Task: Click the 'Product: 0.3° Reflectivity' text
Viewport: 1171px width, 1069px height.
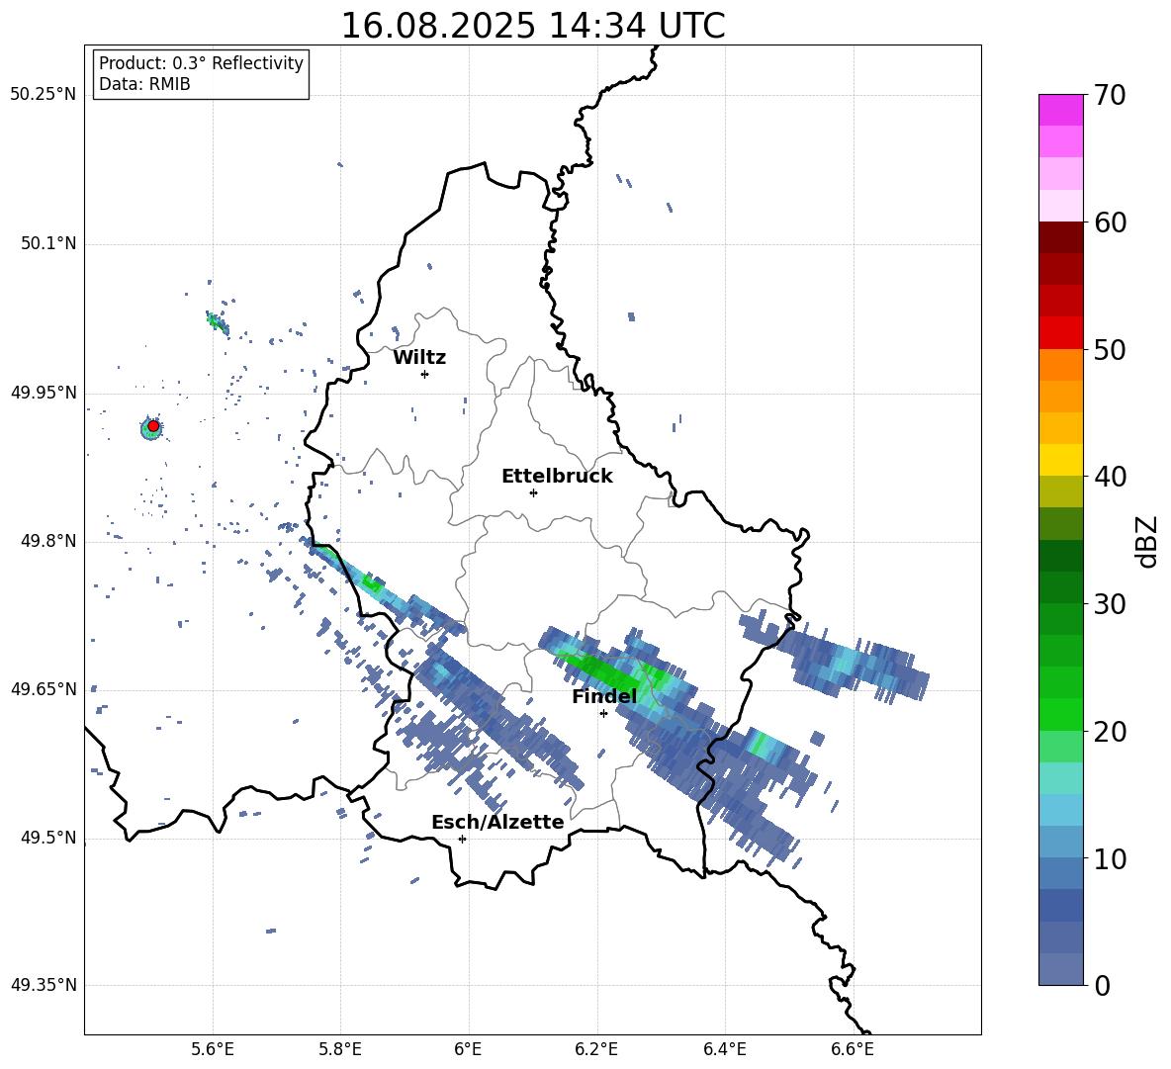Action: [201, 63]
